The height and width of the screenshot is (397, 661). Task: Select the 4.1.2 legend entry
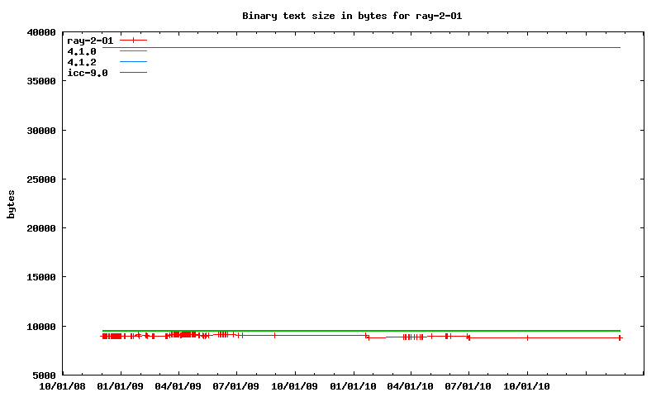82,62
